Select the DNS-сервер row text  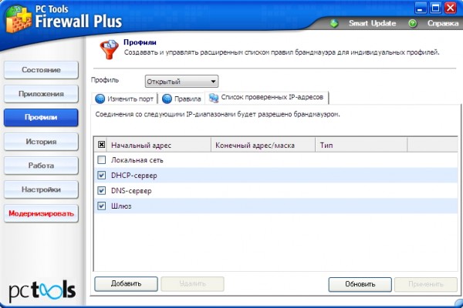131,191
